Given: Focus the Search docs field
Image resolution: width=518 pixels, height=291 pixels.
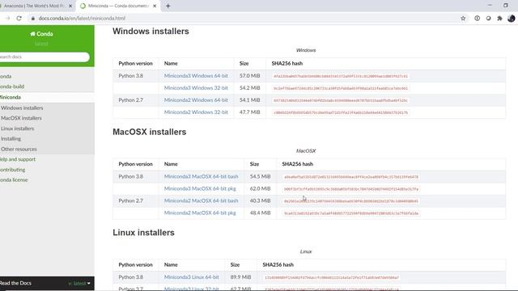Looking at the screenshot, I should pos(44,57).
